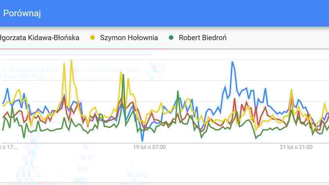Click the blue peak at chart's far left

[x=8, y=89]
